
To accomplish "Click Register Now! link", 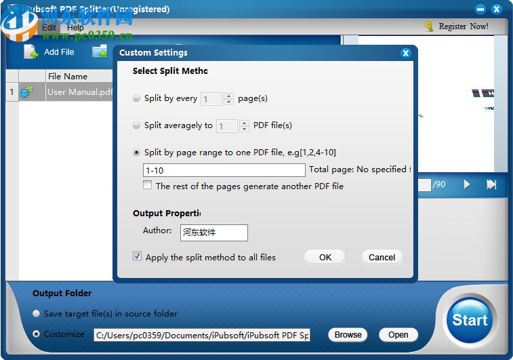I will pos(464,26).
